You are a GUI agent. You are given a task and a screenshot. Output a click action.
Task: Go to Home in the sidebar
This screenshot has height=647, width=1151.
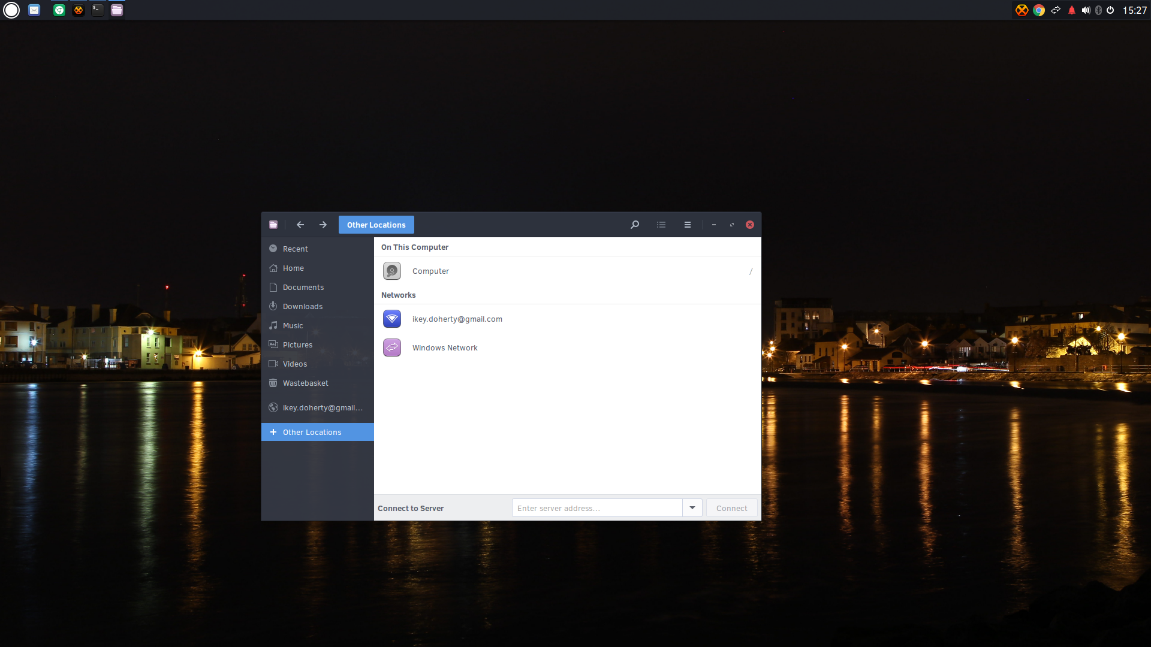click(x=318, y=268)
